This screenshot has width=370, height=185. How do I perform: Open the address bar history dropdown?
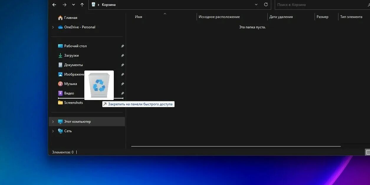pos(256,4)
